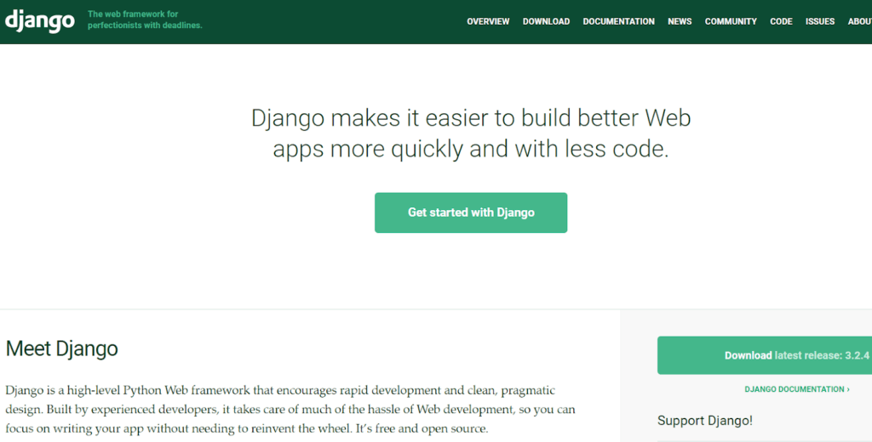Select News in the top navigation
872x442 pixels.
pos(680,21)
